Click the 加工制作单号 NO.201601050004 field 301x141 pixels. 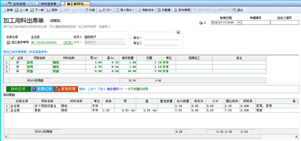click(46, 43)
